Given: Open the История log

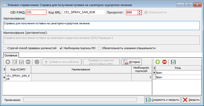Looking at the screenshot, I should coord(132,62).
